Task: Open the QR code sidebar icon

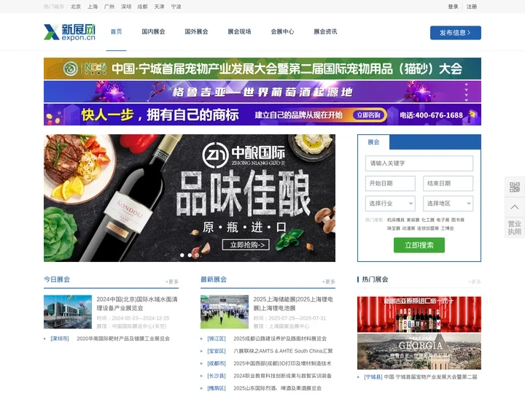Action: (x=515, y=187)
